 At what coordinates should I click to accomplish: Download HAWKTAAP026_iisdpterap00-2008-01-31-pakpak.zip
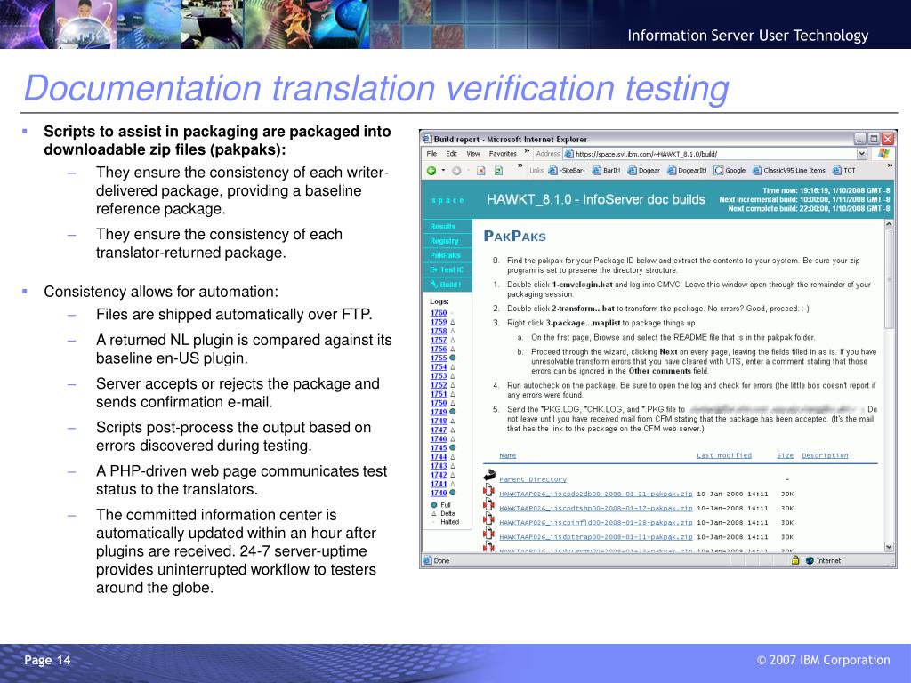(595, 538)
